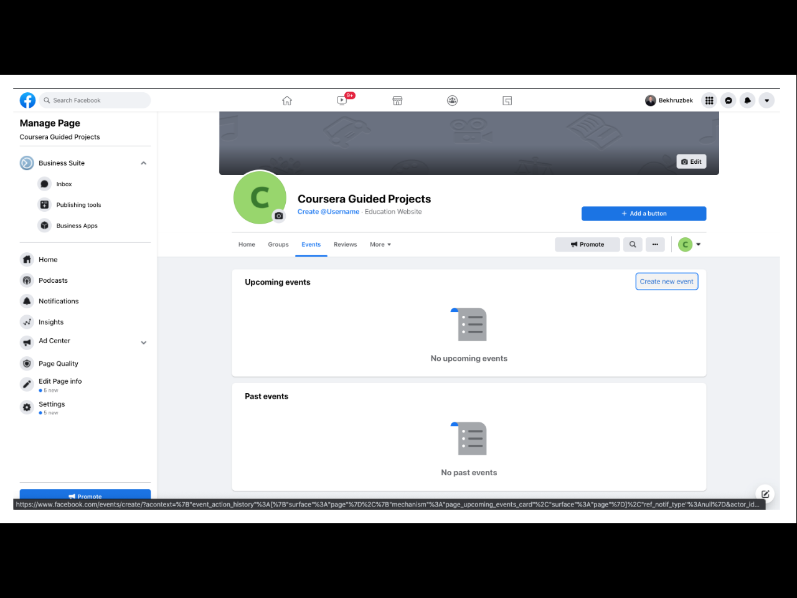Click the Create @Username link
This screenshot has height=598, width=797.
pos(328,212)
